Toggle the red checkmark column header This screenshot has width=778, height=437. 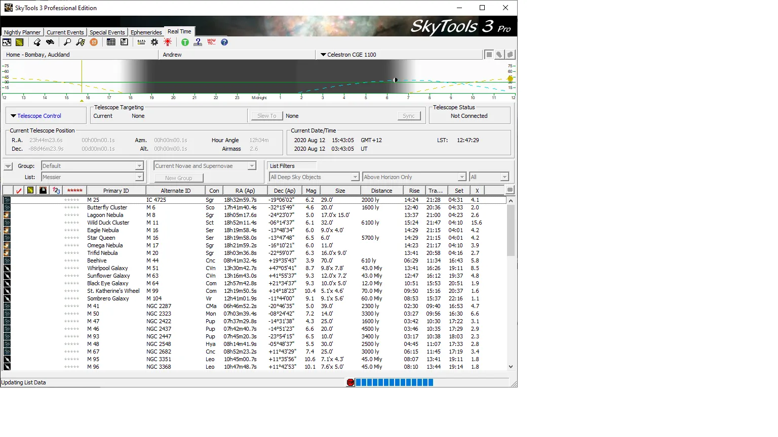[19, 191]
